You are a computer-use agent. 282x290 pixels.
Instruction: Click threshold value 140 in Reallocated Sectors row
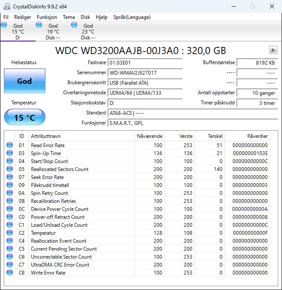(218, 169)
